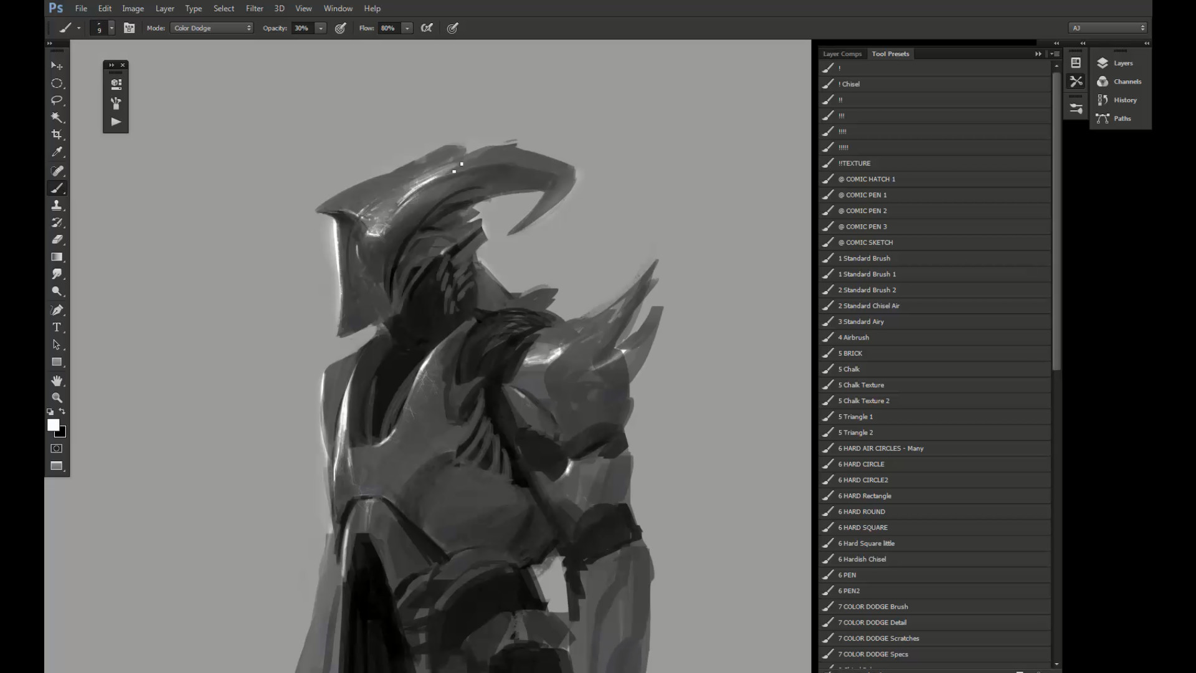Select the Clone Stamp tool

click(x=57, y=205)
